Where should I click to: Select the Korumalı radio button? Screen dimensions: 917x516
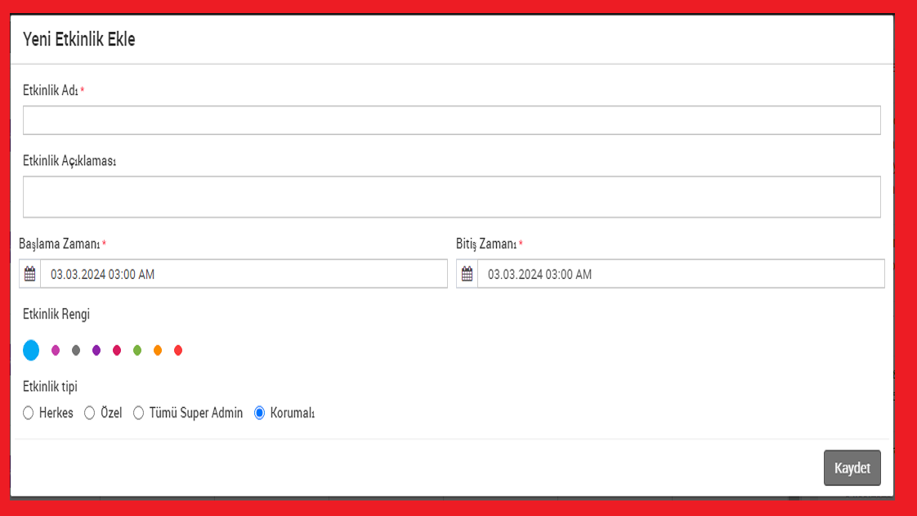260,413
